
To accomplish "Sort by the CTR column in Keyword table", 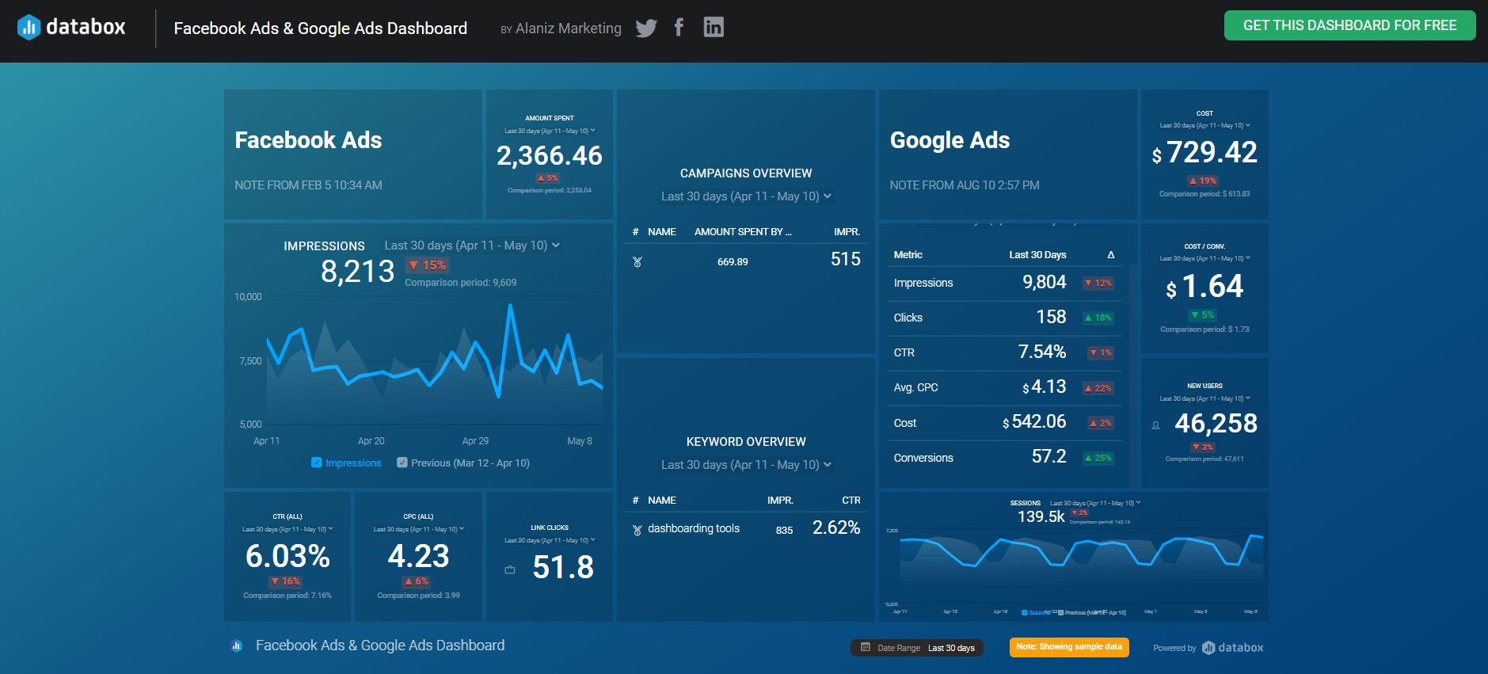I will click(851, 501).
